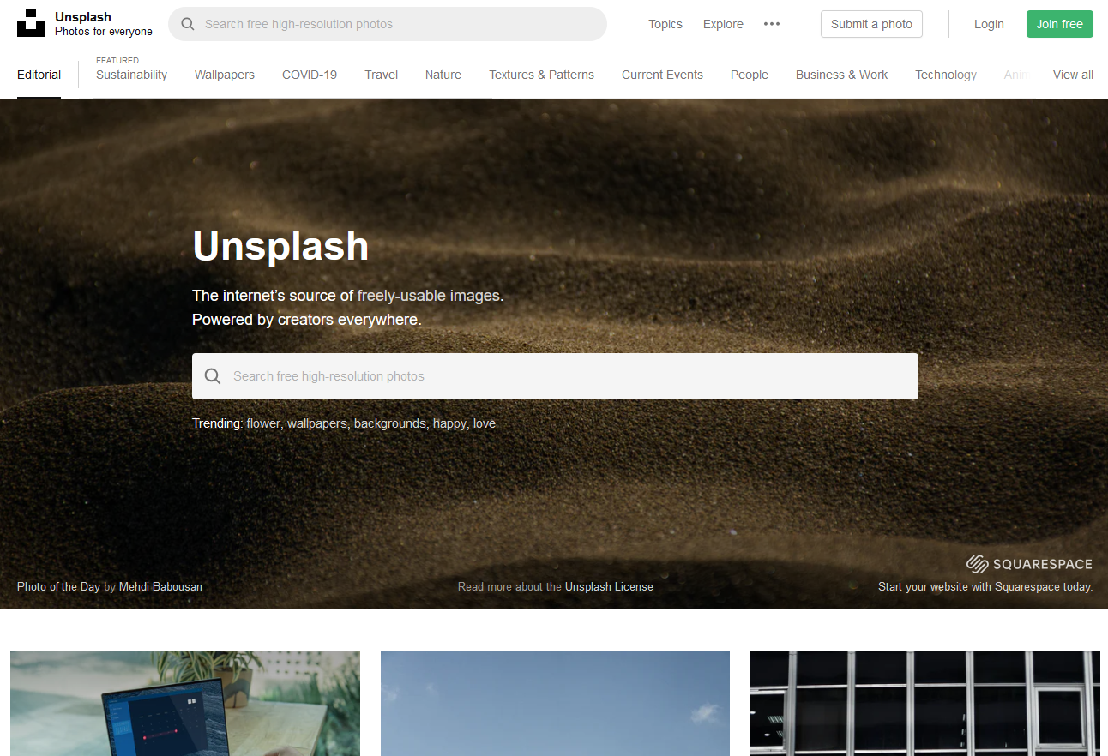The width and height of the screenshot is (1108, 756).
Task: Focus the top search photos field
Action: pos(388,24)
